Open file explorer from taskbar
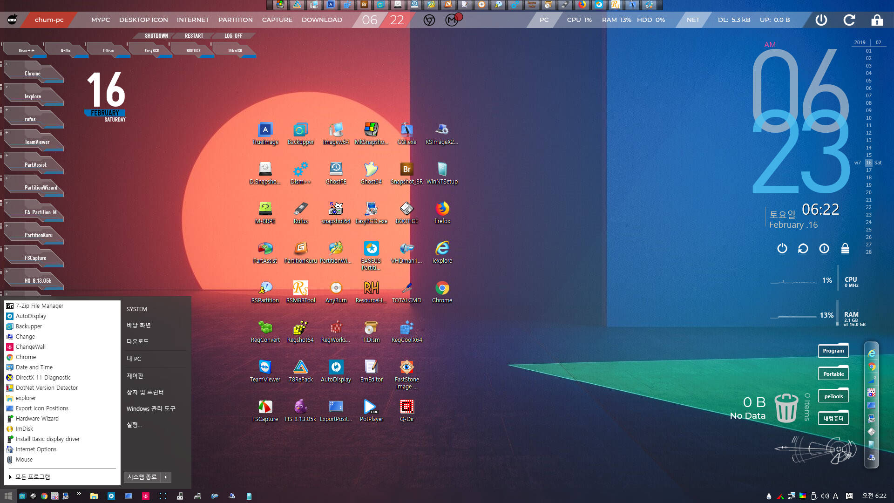The height and width of the screenshot is (503, 894). pos(94,496)
